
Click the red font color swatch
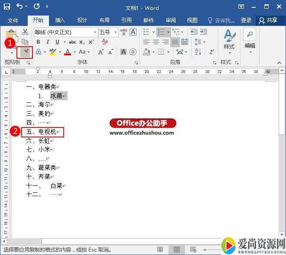[67, 52]
